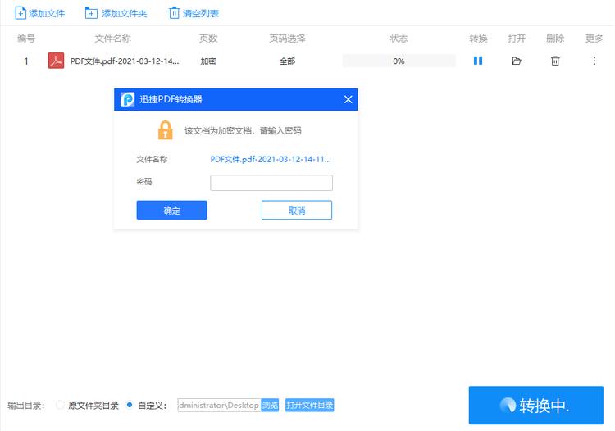Viewport: 615px width, 431px height.
Task: Click the 迅捷PDF转换器 logo icon in dialog title
Action: pyautogui.click(x=127, y=99)
